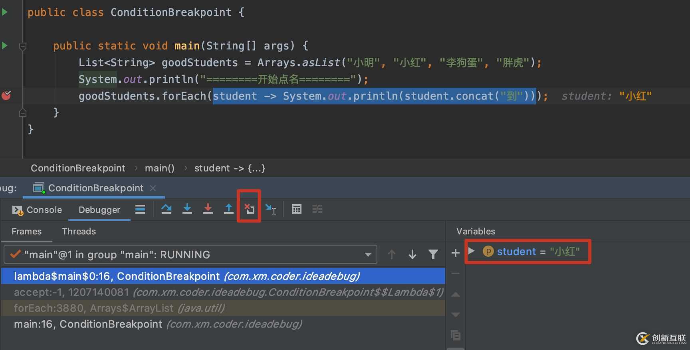Click the Trace Current Stream Chain icon

coord(317,209)
